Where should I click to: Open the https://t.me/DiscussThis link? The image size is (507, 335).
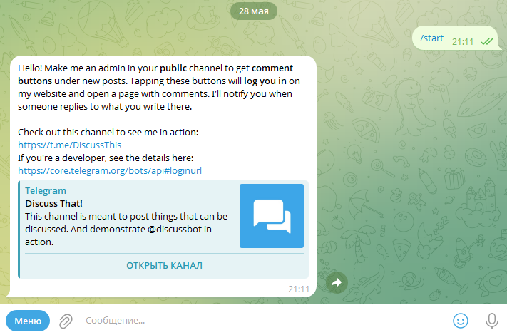69,145
